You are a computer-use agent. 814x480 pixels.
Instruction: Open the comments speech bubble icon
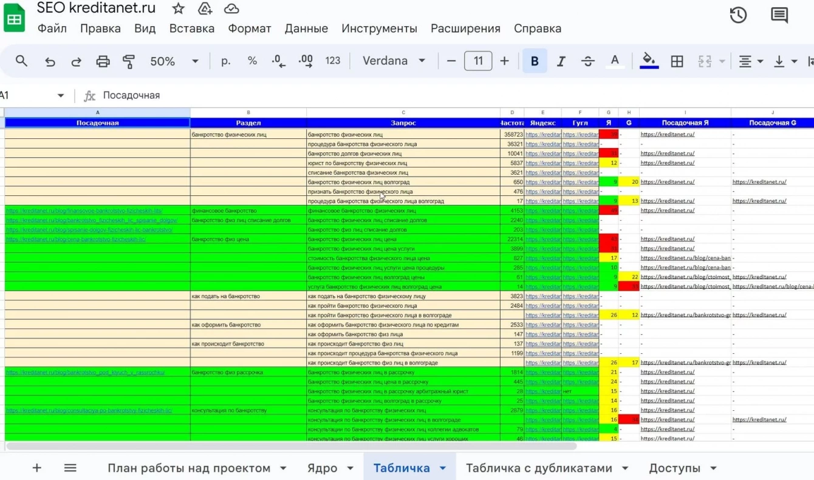point(779,15)
